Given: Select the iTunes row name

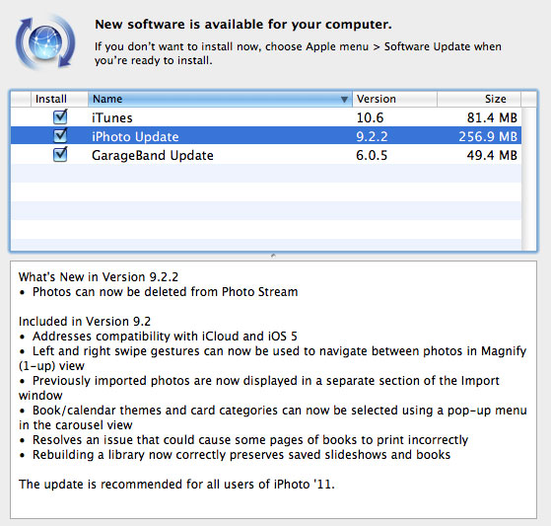Looking at the screenshot, I should click(112, 117).
